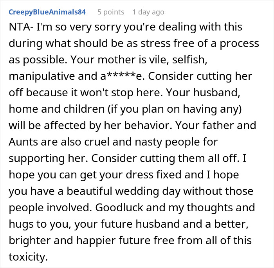
Task: Click the '5 points' score label
Action: [x=111, y=12]
